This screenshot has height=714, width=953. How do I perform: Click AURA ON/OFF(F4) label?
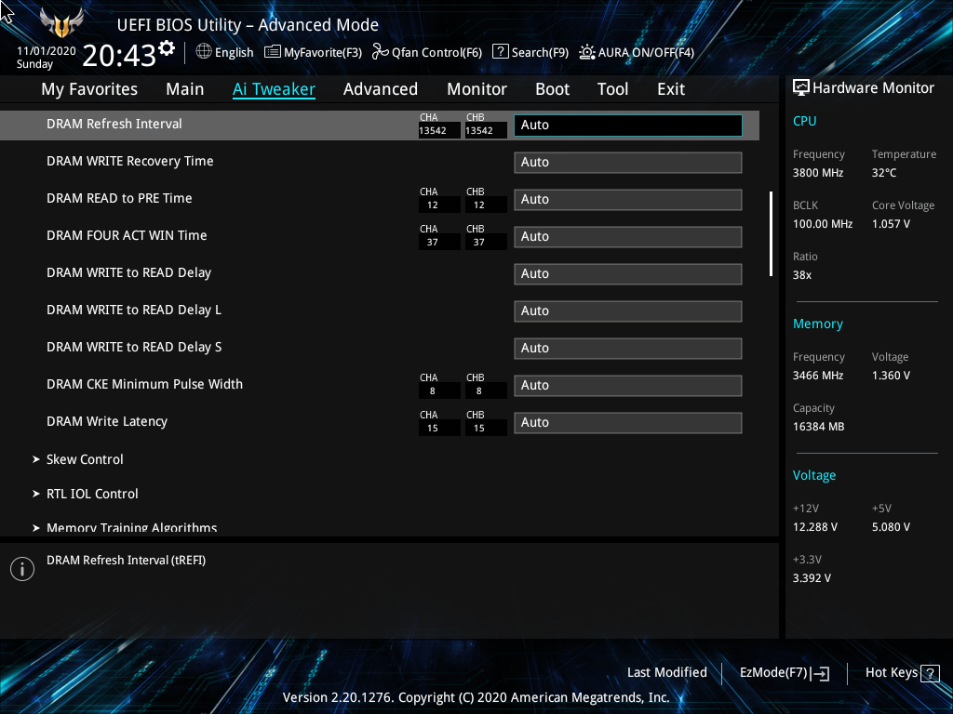tap(646, 52)
